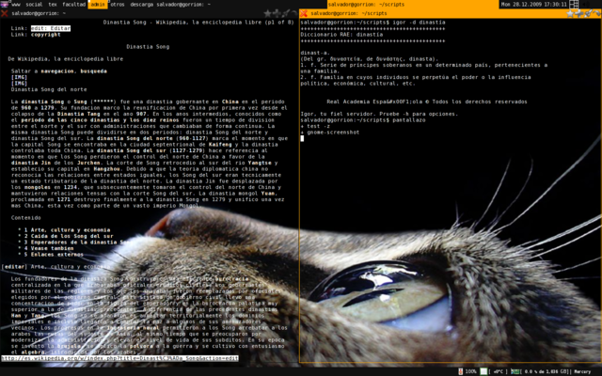Click the curved arrow icon on the left titlebar
This screenshot has height=376, width=602.
click(293, 13)
